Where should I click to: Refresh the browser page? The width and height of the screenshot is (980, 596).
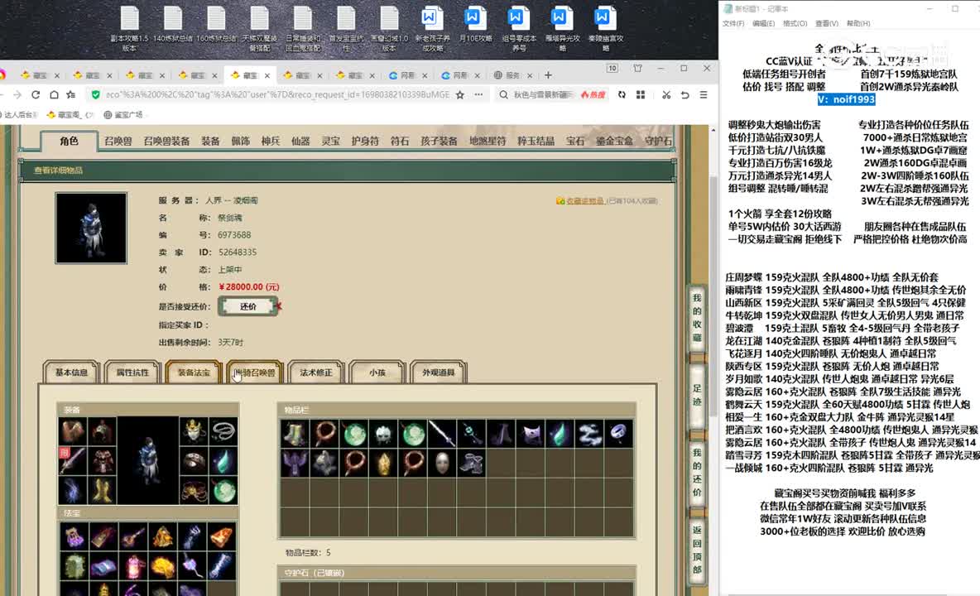[36, 95]
